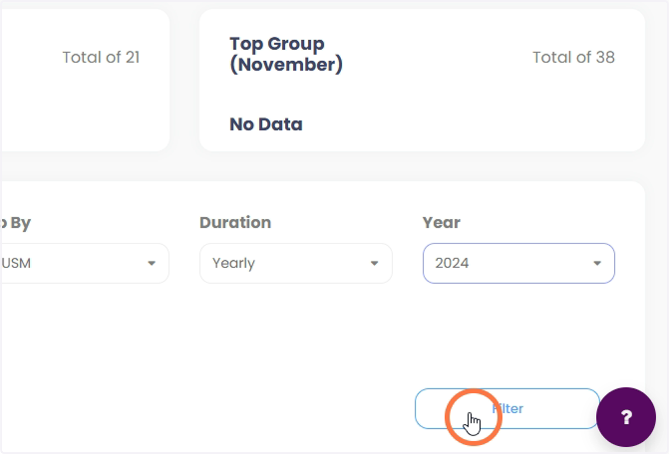Click the Filter button
Screen dimensions: 669x454
coord(507,408)
